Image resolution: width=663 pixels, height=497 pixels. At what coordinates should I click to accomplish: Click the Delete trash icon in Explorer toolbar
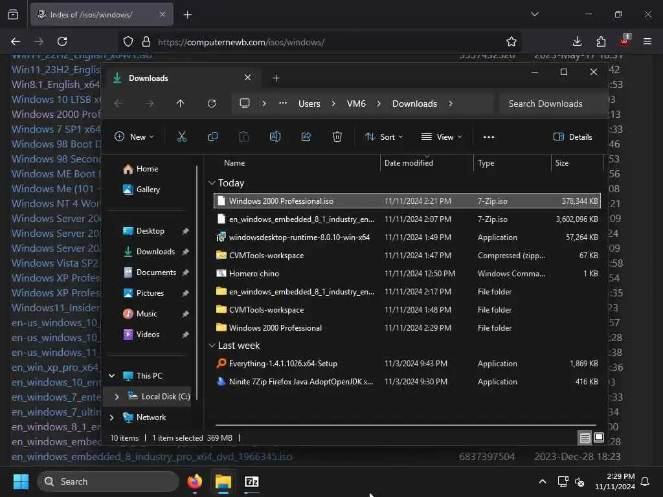(x=337, y=137)
